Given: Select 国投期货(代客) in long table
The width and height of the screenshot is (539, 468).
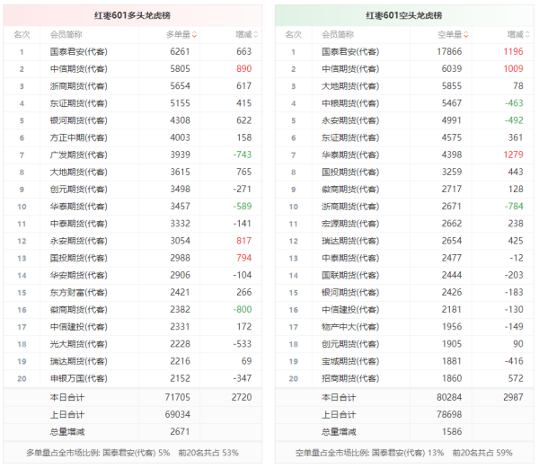Looking at the screenshot, I should pos(79,258).
